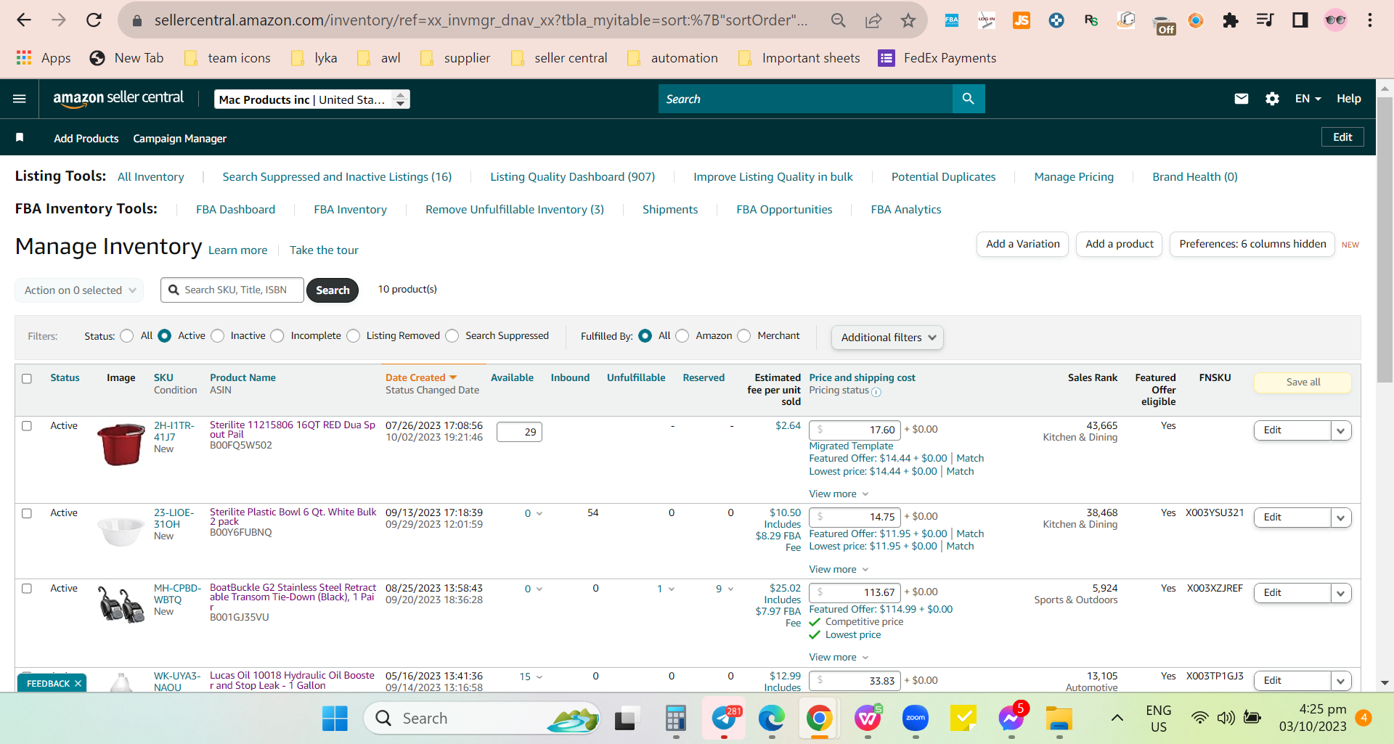Click the JS extension icon in toolbar

point(1022,20)
